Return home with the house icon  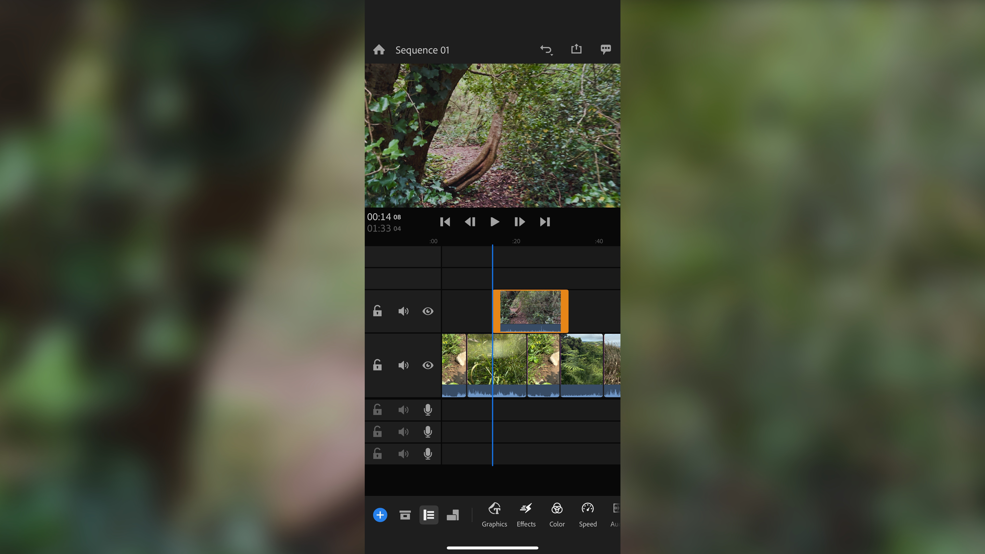coord(379,49)
